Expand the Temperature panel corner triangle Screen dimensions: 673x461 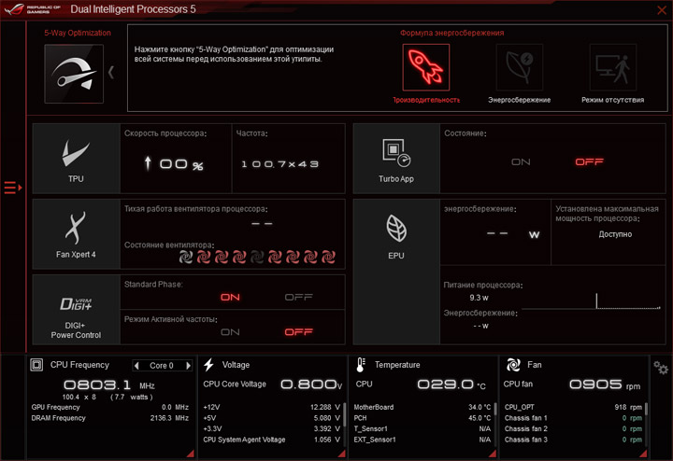coord(493,454)
